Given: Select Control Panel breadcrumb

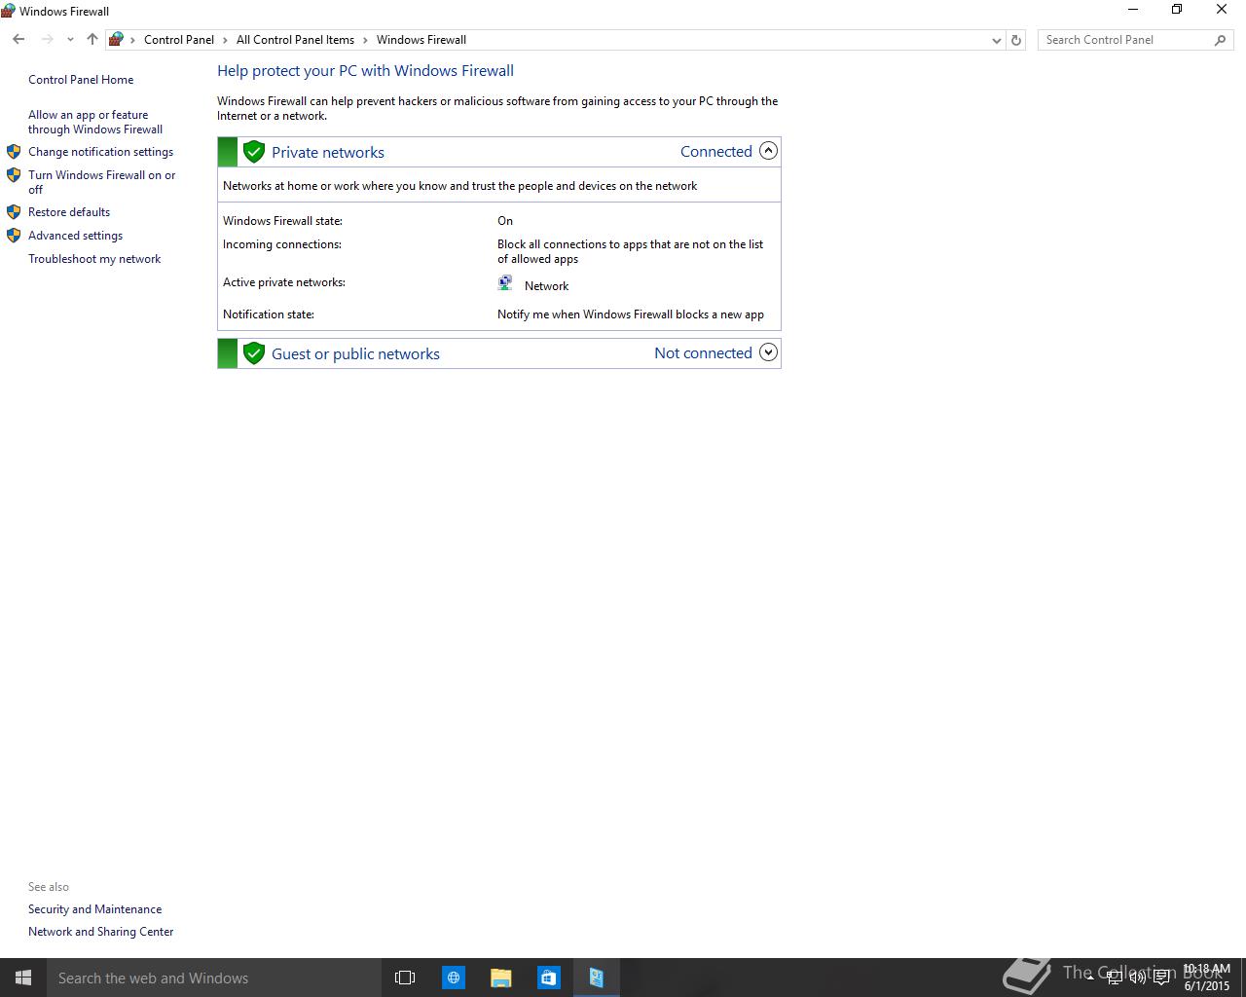Looking at the screenshot, I should coord(179,40).
